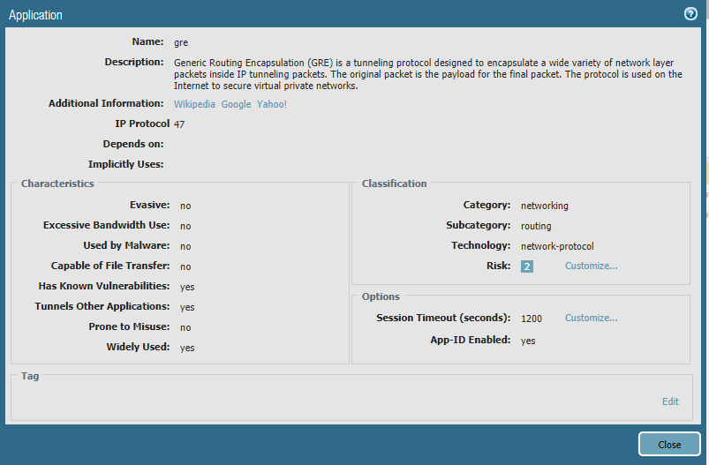Screen dimensions: 709x465
Task: Click Customize next to Session Timeout
Action: [591, 318]
